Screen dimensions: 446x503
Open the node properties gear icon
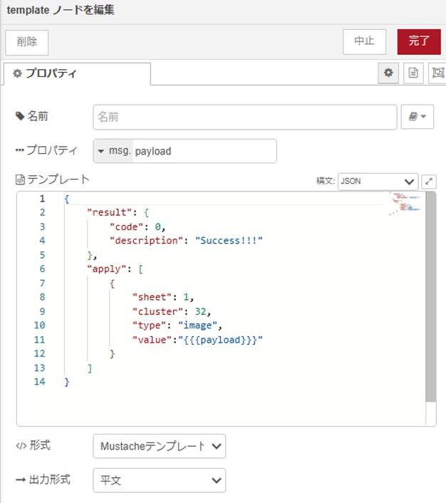[388, 73]
